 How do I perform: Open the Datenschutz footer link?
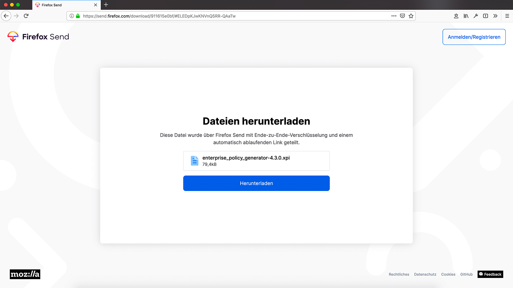click(425, 274)
